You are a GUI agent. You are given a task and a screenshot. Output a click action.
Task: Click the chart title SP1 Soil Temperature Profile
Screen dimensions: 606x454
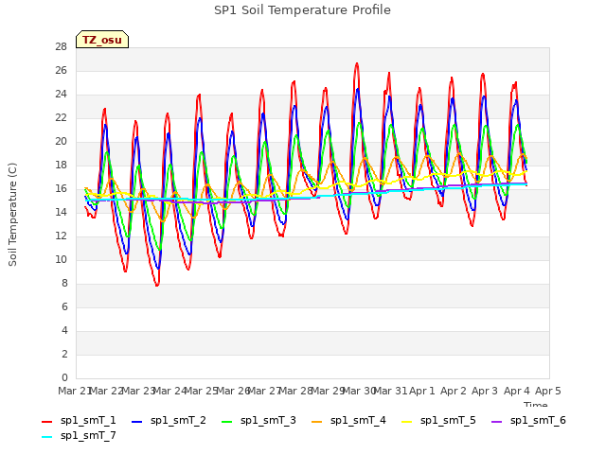click(x=302, y=10)
